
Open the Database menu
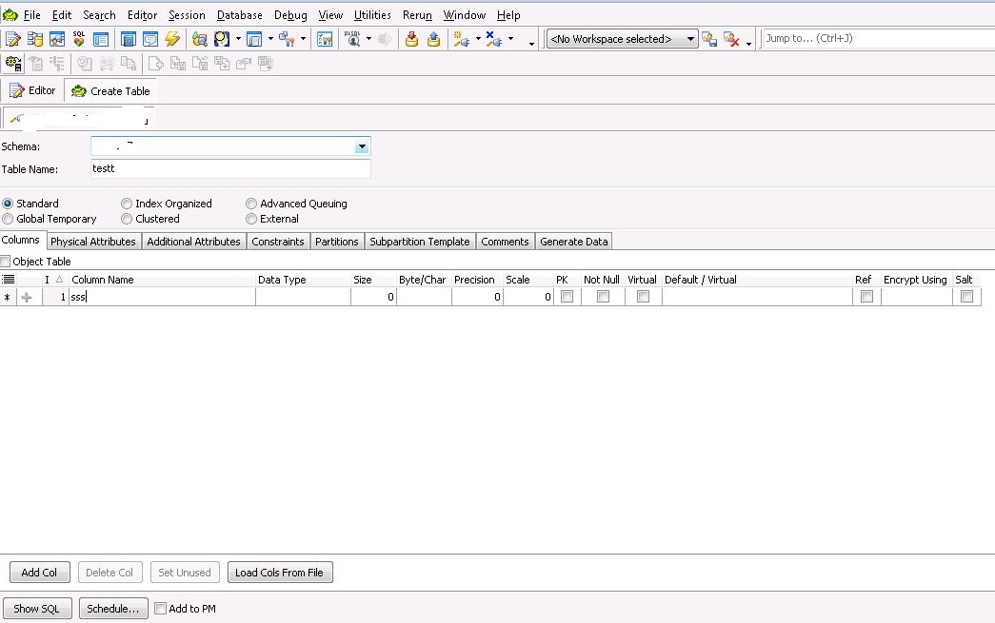click(x=239, y=14)
